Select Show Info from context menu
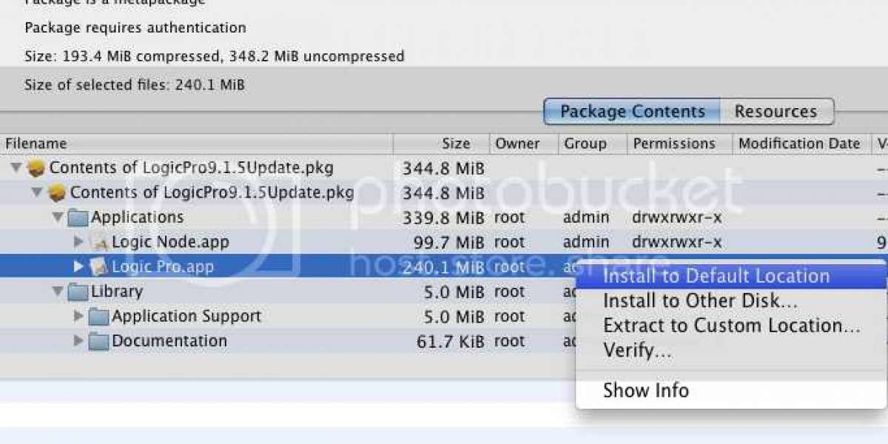This screenshot has height=444, width=888. pyautogui.click(x=645, y=391)
